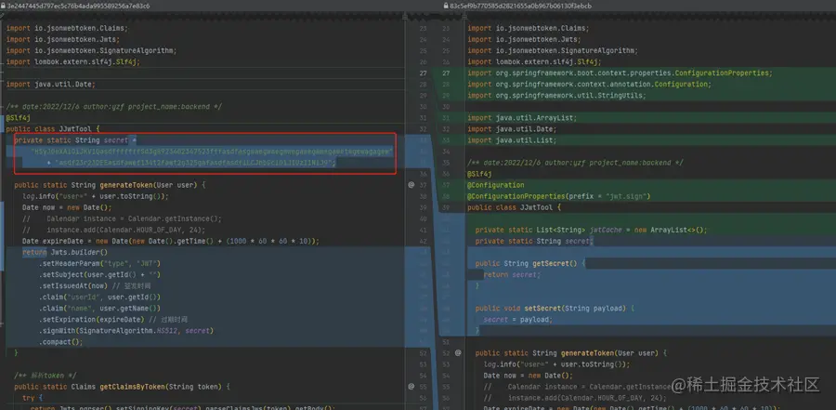The image size is (836, 410).
Task: Click commented Calendar.getInstance() line in left pane
Action: click(122, 218)
